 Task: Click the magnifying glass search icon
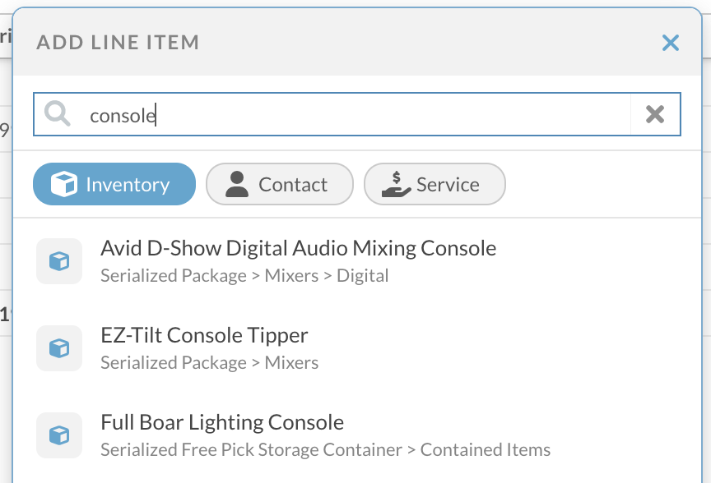tap(58, 114)
